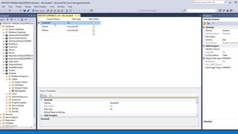Click the Open File folder icon
The width and height of the screenshot is (238, 134).
click(x=21, y=11)
